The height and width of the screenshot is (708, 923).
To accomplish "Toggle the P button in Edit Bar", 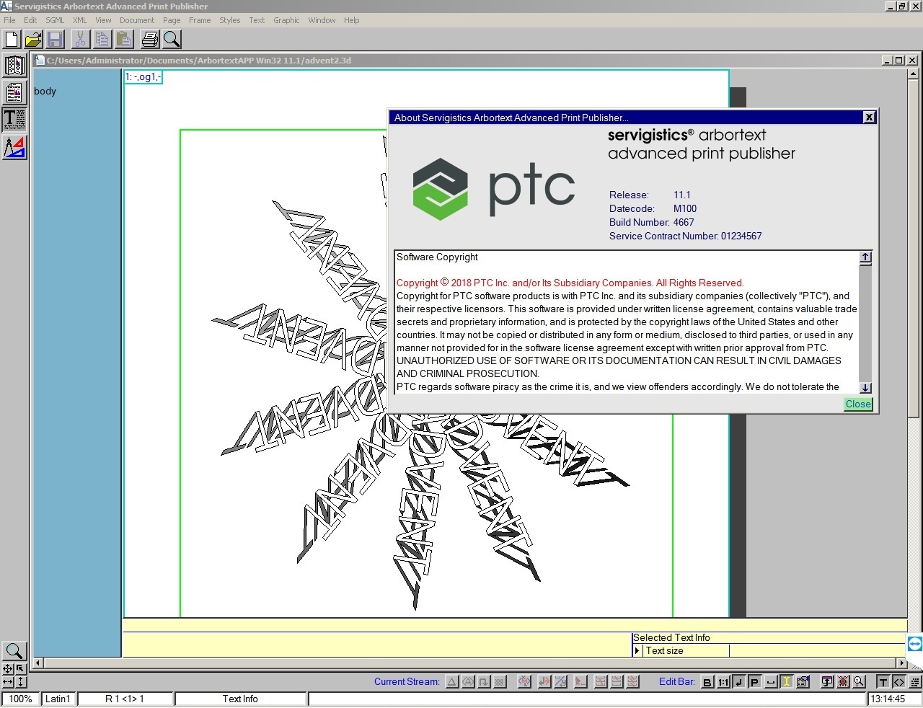I will tap(754, 681).
